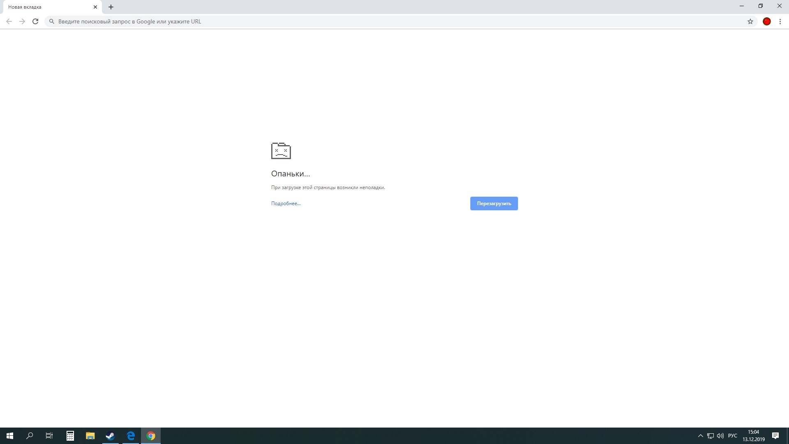Click the Перезагрузить button
Image resolution: width=789 pixels, height=444 pixels.
click(x=494, y=203)
